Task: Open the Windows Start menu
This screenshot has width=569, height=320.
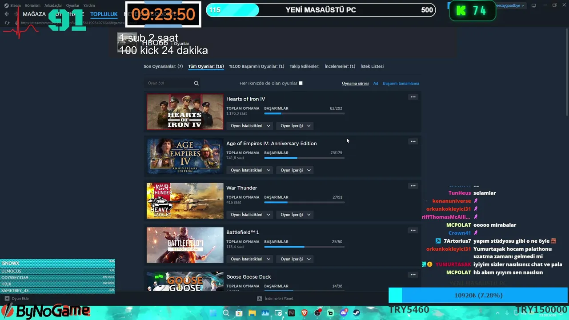Action: [x=213, y=313]
